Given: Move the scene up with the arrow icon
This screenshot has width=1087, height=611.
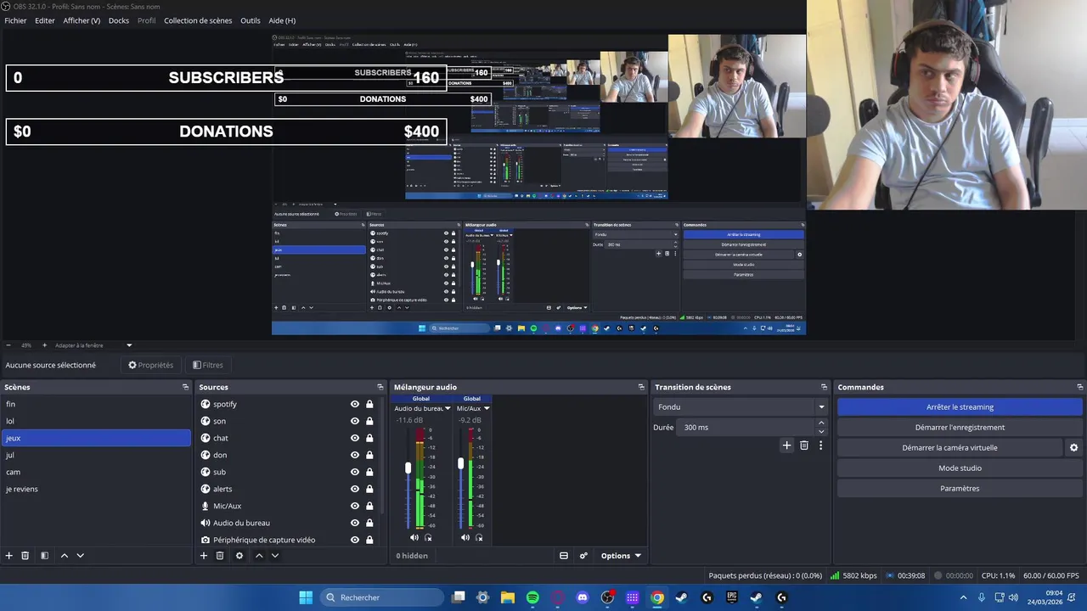Looking at the screenshot, I should pos(64,556).
